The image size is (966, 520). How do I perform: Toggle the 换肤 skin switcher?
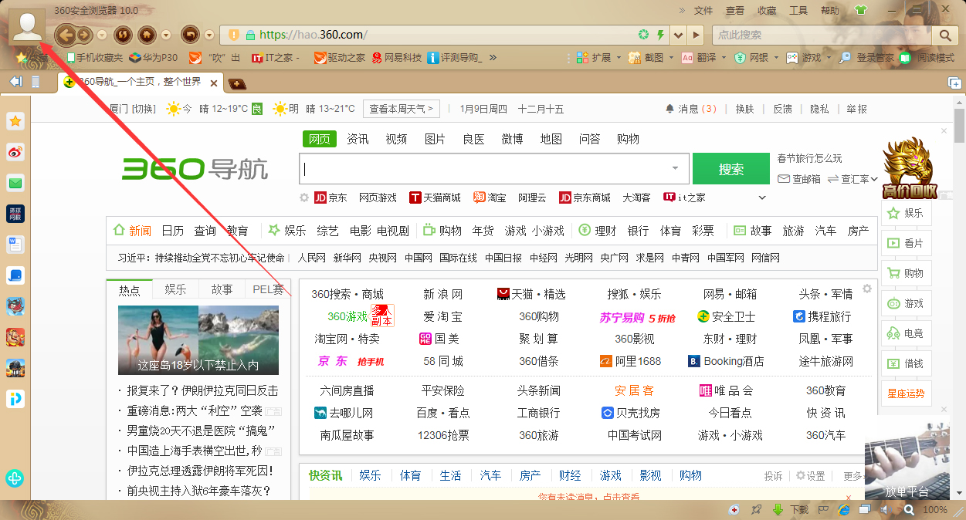click(x=744, y=109)
